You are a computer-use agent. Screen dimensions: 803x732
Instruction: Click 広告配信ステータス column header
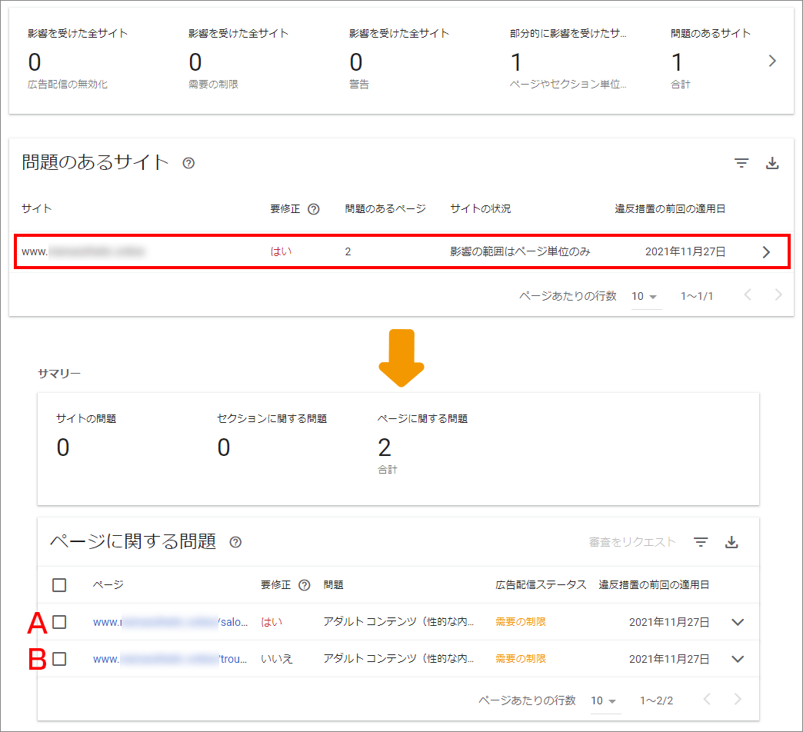(541, 584)
